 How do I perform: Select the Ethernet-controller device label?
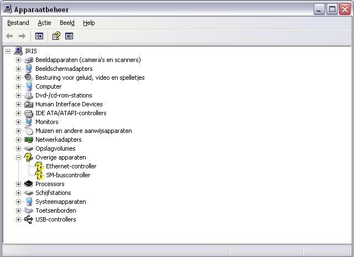(71, 166)
